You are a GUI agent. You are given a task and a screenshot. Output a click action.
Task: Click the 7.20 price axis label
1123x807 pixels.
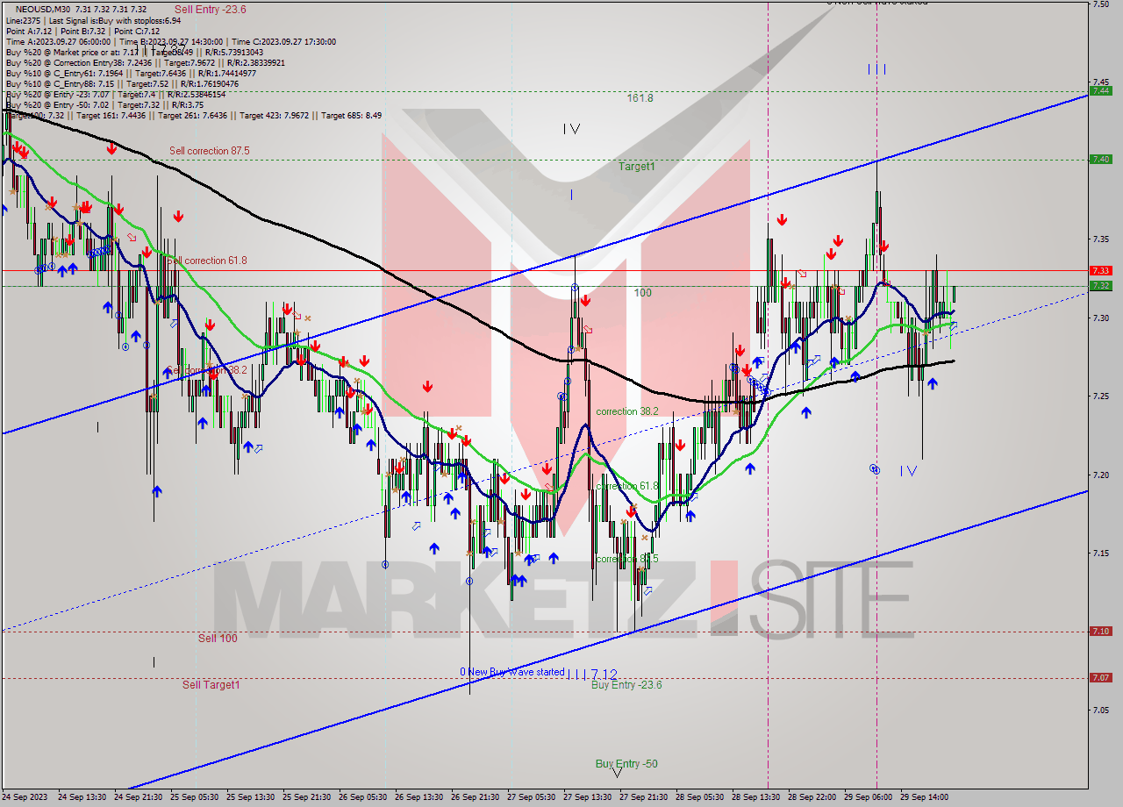[x=1101, y=475]
